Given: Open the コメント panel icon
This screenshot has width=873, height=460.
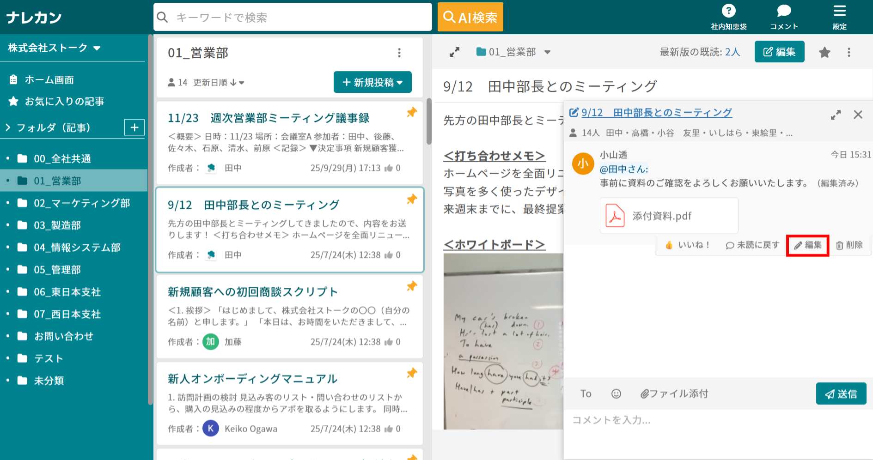Looking at the screenshot, I should click(783, 12).
